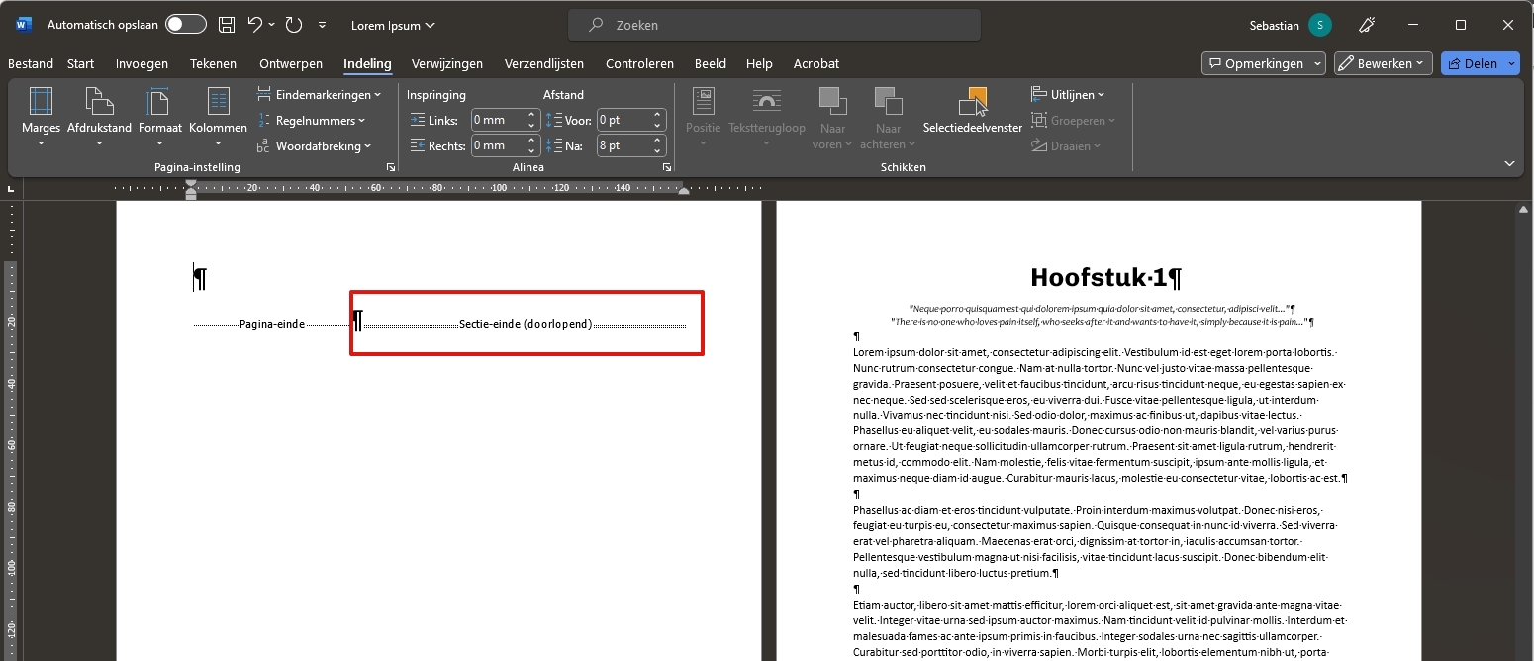
Task: Open Woordafbreking hyphenation dropdown
Action: (x=314, y=146)
